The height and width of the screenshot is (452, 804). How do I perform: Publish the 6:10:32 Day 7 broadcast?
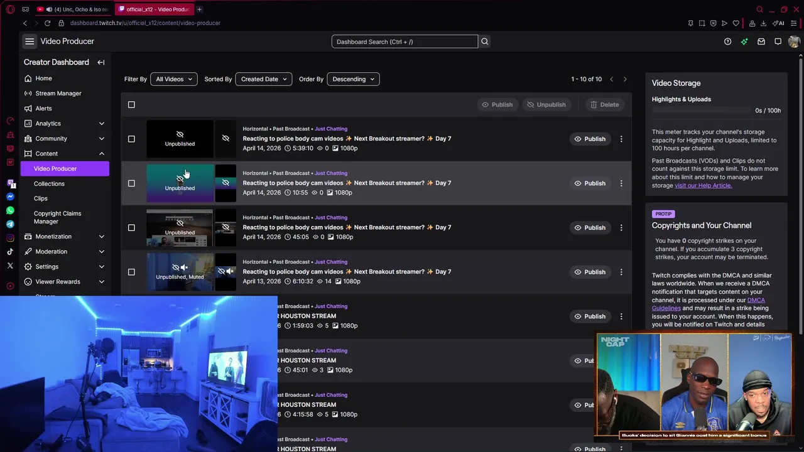click(590, 272)
